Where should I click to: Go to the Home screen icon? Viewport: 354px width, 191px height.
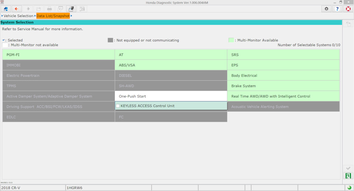(6, 9)
